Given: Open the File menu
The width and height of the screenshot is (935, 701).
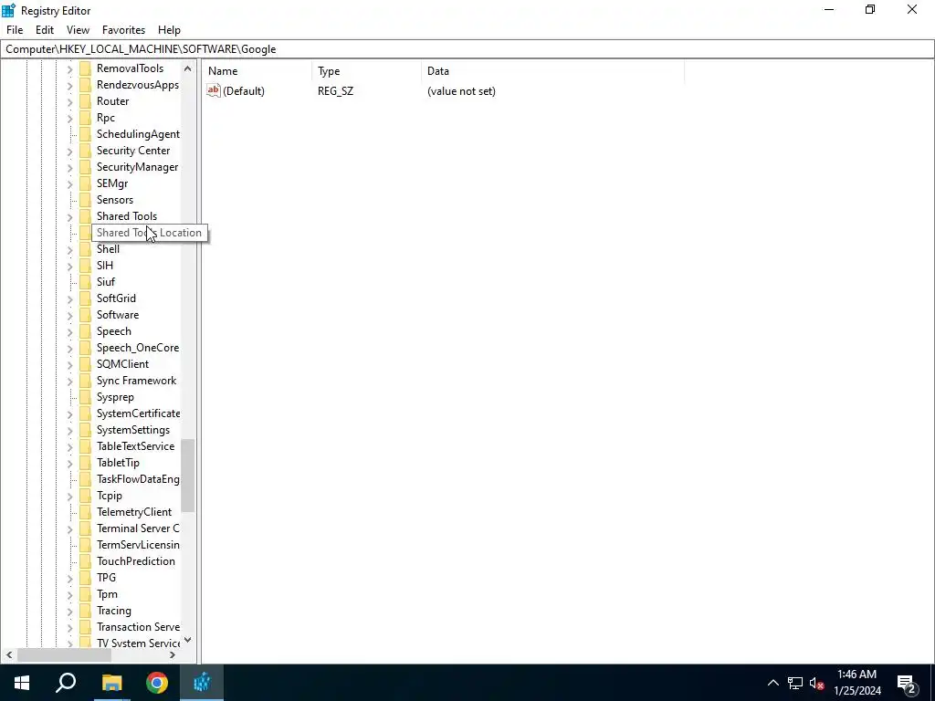Looking at the screenshot, I should coord(15,30).
